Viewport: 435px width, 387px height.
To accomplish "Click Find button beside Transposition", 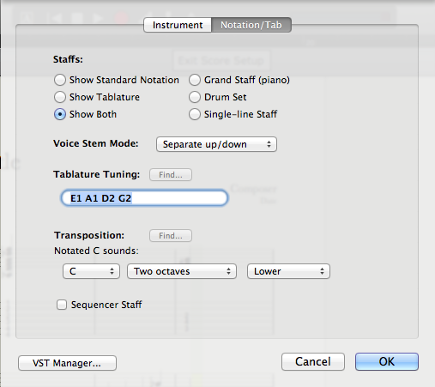I will click(x=171, y=236).
